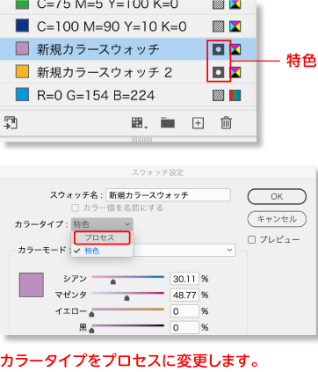Click spot color icon of 新規カラースウォッチ 2 row
This screenshot has width=318, height=372.
218,72
